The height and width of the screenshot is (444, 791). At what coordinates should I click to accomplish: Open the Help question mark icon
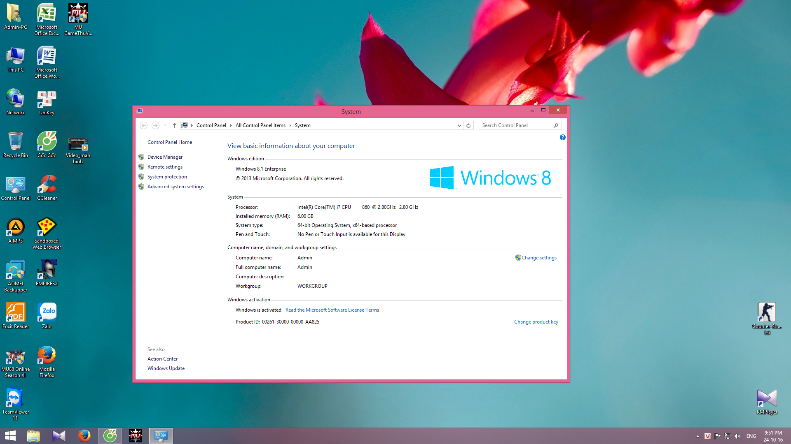pos(562,137)
